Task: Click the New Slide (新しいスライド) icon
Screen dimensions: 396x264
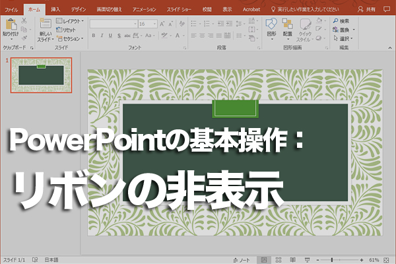Action: [x=46, y=23]
